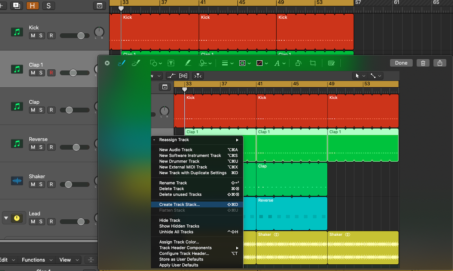Open the Text Style chevron dropdown

[x=284, y=63]
